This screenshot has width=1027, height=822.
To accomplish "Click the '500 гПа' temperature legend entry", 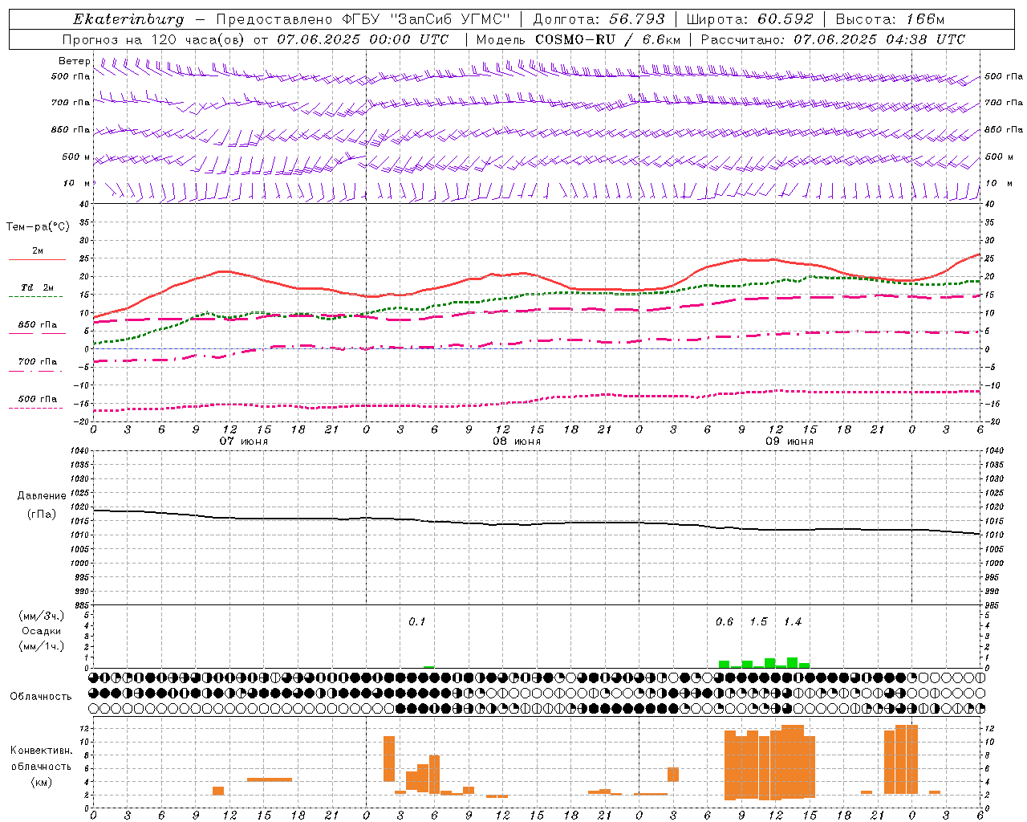I will (37, 399).
